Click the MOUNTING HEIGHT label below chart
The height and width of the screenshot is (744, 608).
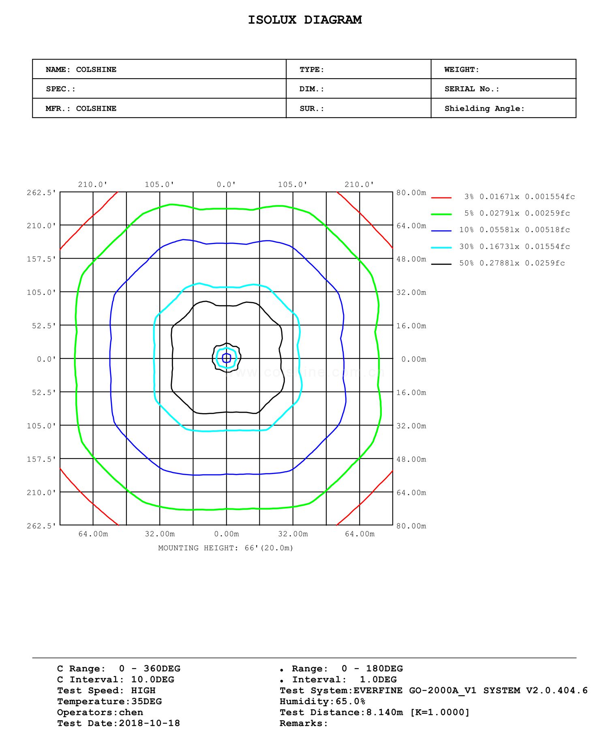pyautogui.click(x=226, y=548)
